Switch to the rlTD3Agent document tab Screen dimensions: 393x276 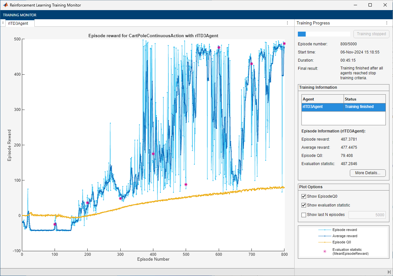(x=18, y=23)
